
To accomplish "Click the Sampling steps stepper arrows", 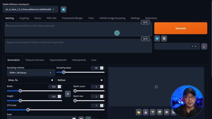I will [x=102, y=68].
